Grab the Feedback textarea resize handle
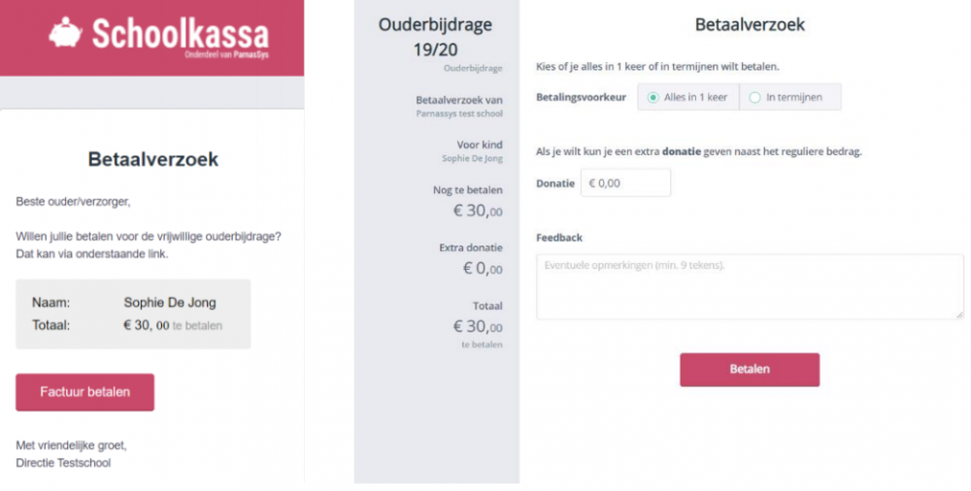 959,313
